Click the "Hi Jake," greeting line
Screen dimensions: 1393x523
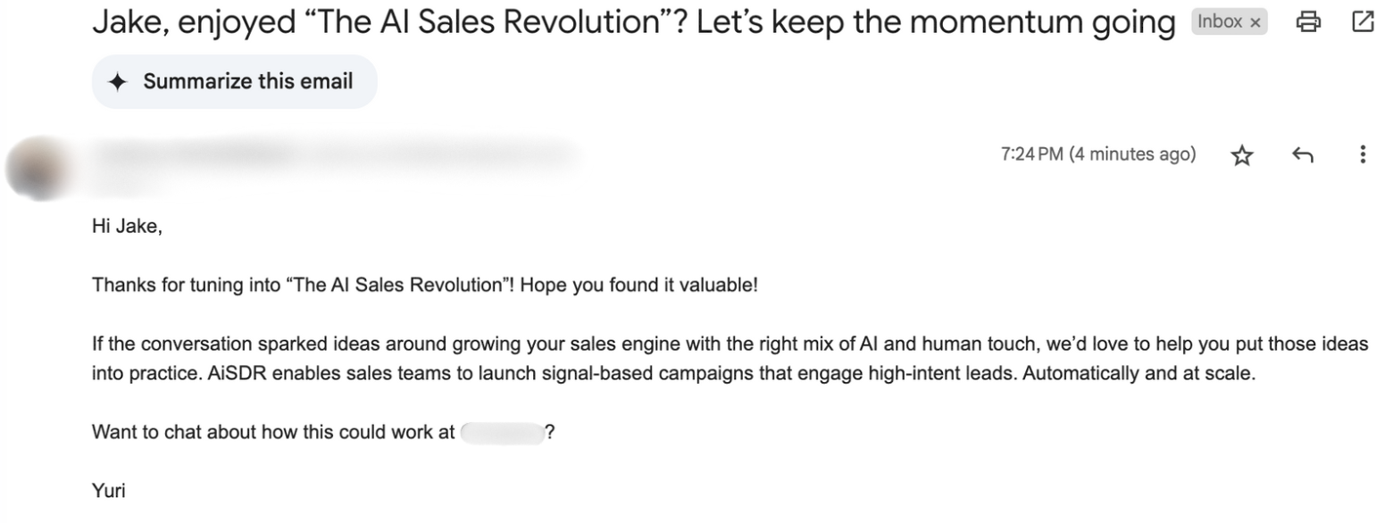coord(127,227)
